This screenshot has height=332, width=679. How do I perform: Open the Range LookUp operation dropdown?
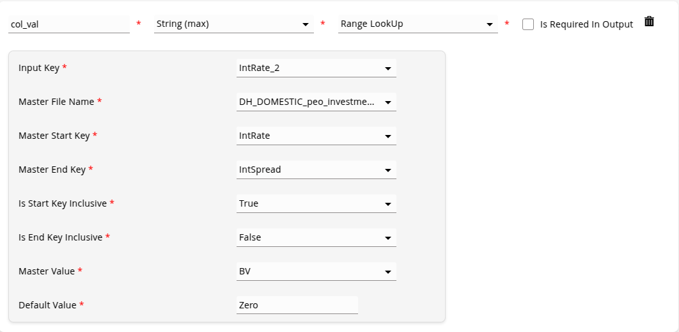tap(418, 24)
